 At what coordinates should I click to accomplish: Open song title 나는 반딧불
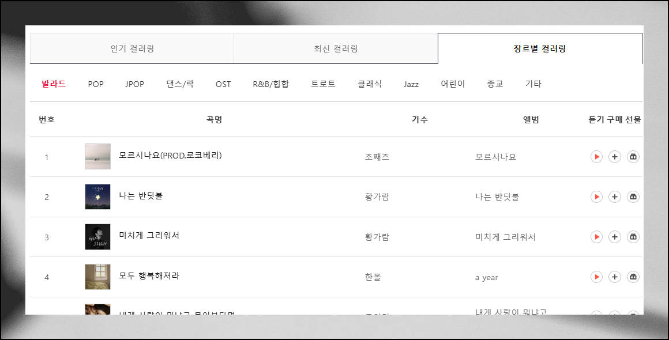141,196
